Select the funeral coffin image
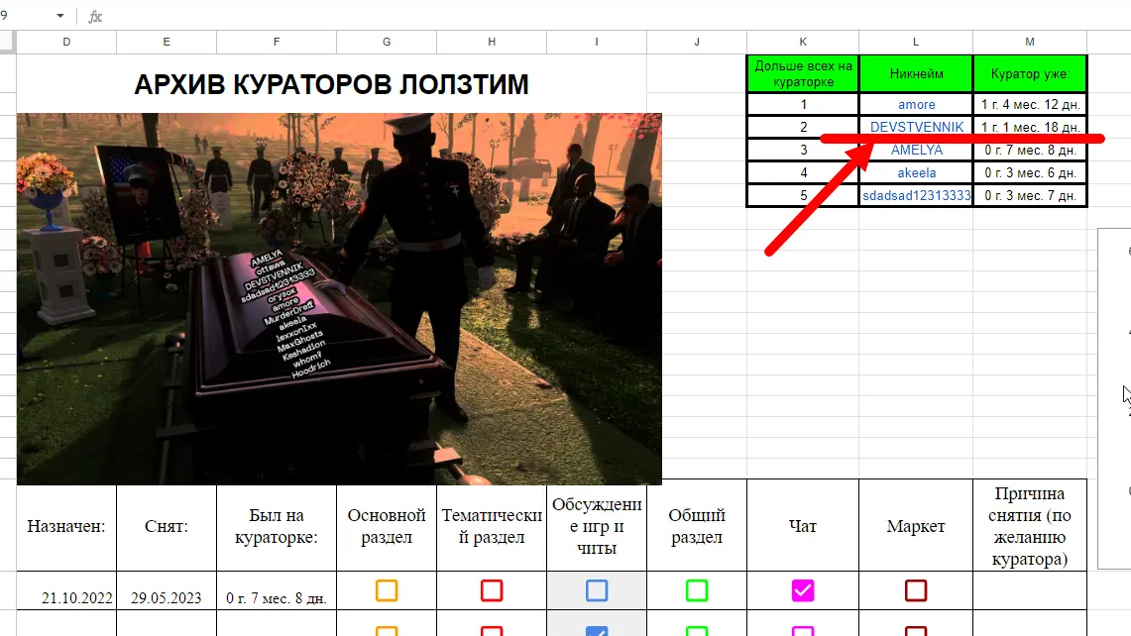The height and width of the screenshot is (636, 1131). [x=339, y=298]
